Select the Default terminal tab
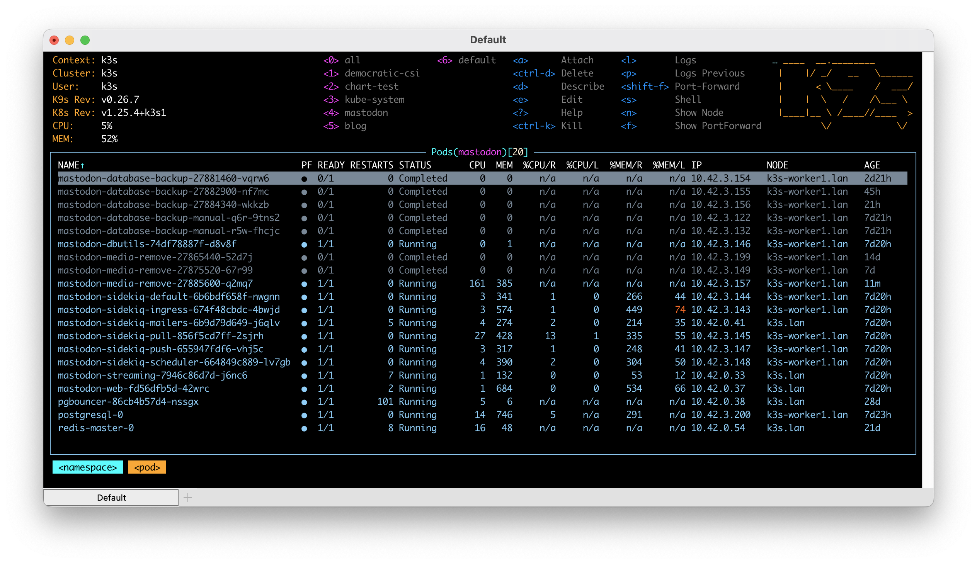The height and width of the screenshot is (564, 977). (x=111, y=498)
